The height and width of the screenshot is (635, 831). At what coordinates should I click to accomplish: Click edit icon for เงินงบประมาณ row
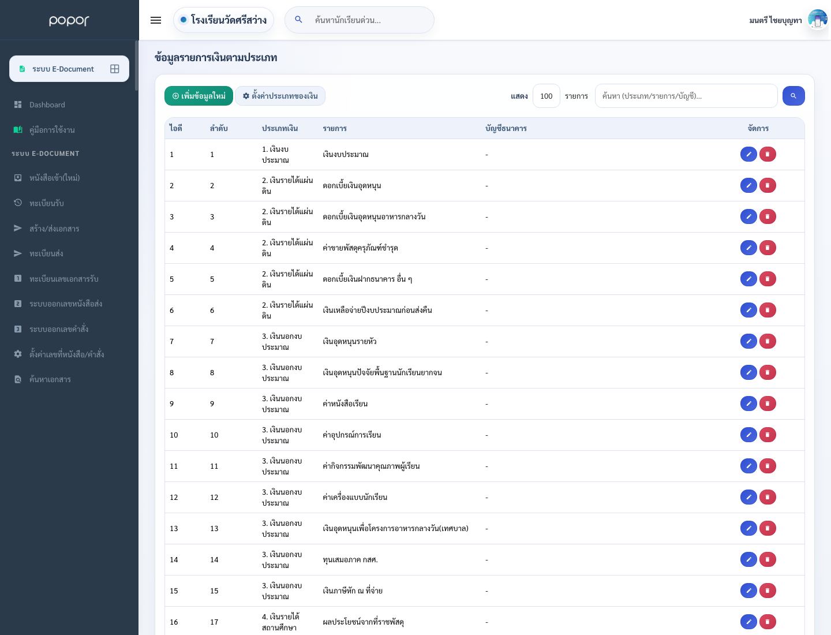748,154
